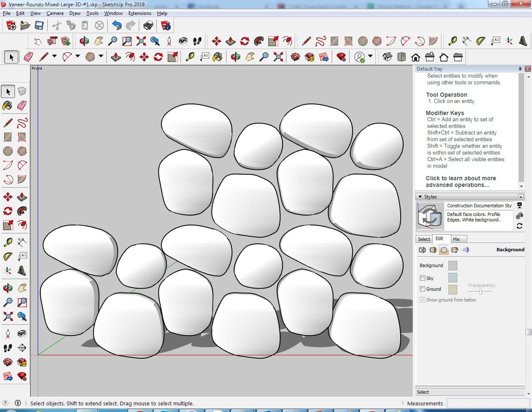
Task: Select the Eraser tool in left toolbar
Action: (22, 105)
